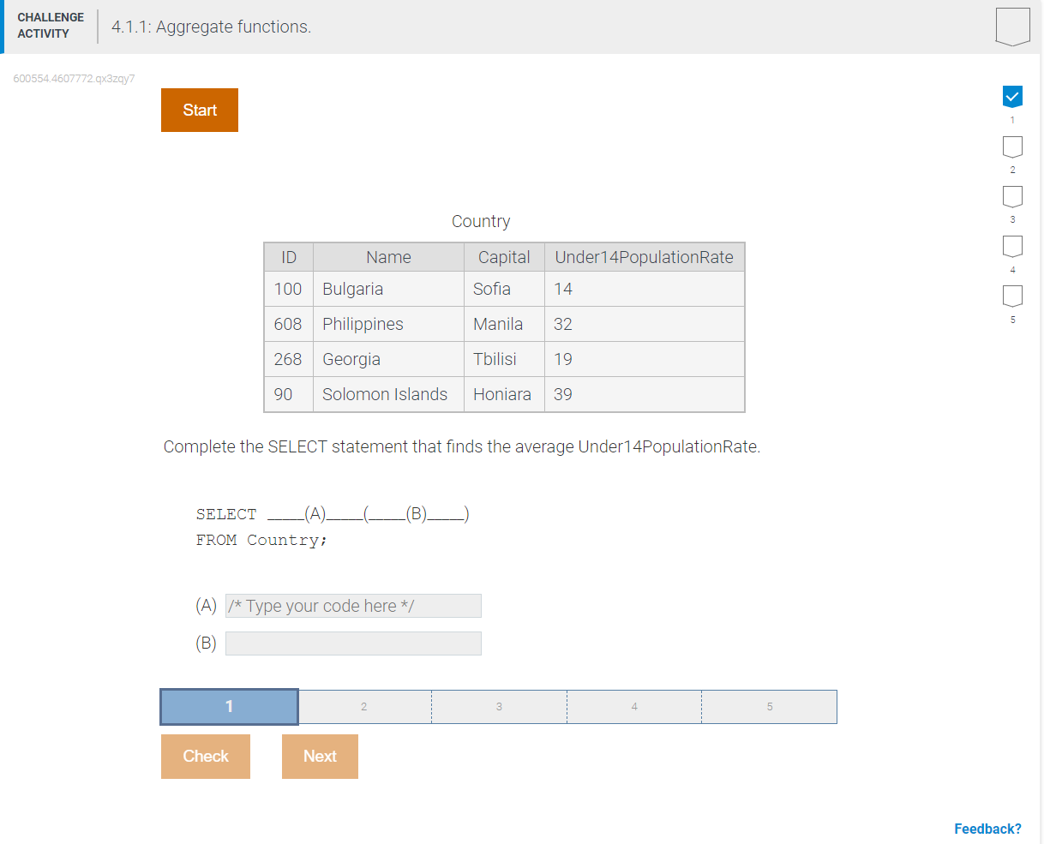The height and width of the screenshot is (844, 1044).
Task: Click completion badge 1 in the right sidebar
Action: 1012,96
